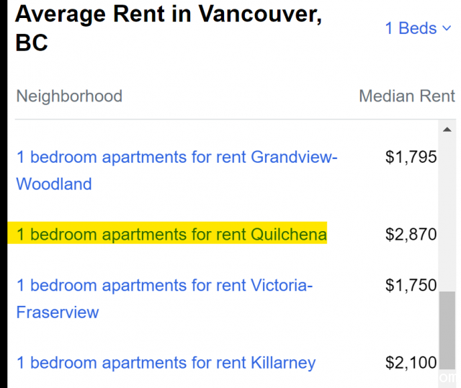Open Victoria-Fraserview 1 bedroom apartments link
The width and height of the screenshot is (461, 388).
pyautogui.click(x=164, y=299)
